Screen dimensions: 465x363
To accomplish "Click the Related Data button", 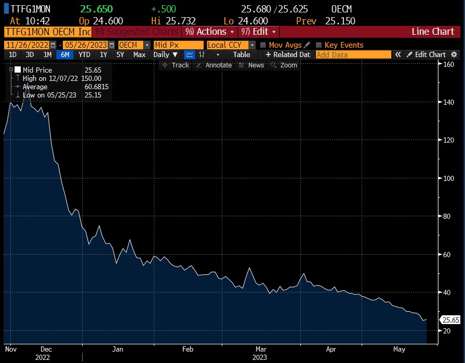I will click(287, 54).
